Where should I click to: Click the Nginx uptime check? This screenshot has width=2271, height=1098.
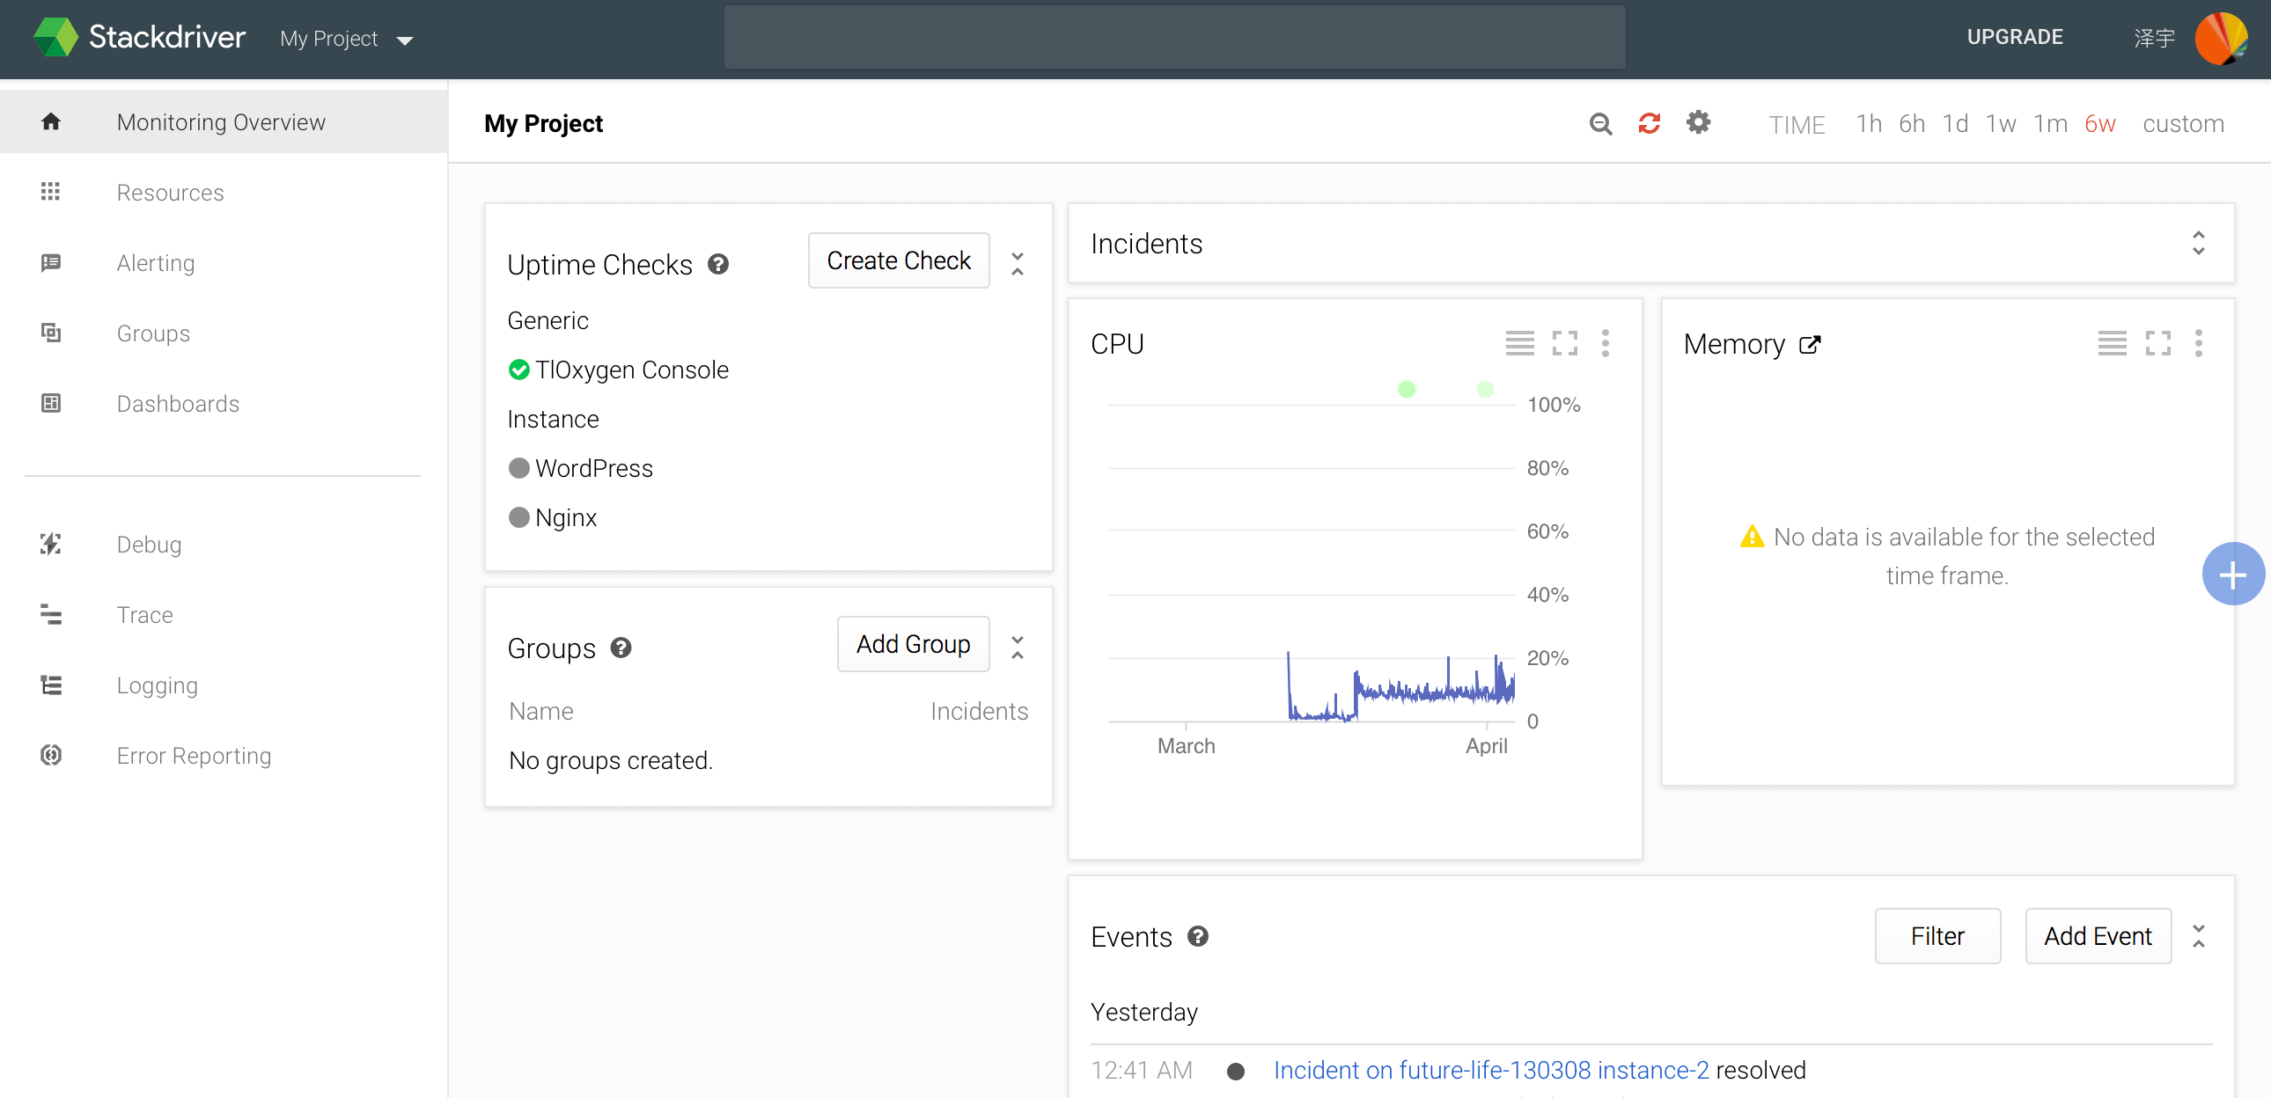(565, 517)
